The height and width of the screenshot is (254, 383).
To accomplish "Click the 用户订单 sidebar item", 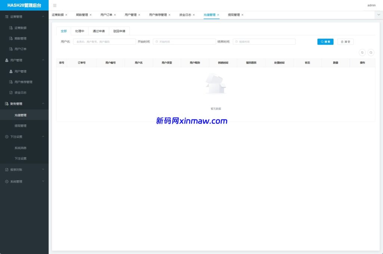I will (23, 49).
